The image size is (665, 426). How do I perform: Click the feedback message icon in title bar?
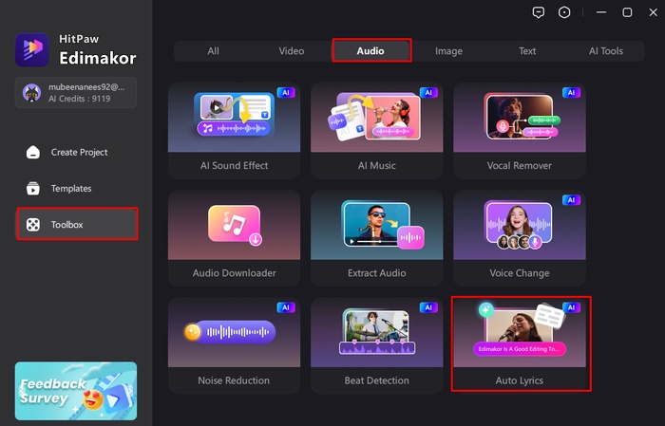click(x=539, y=12)
